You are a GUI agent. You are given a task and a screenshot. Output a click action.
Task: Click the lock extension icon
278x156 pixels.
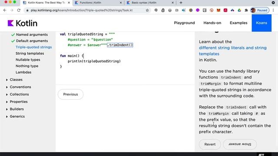[x=163, y=10]
